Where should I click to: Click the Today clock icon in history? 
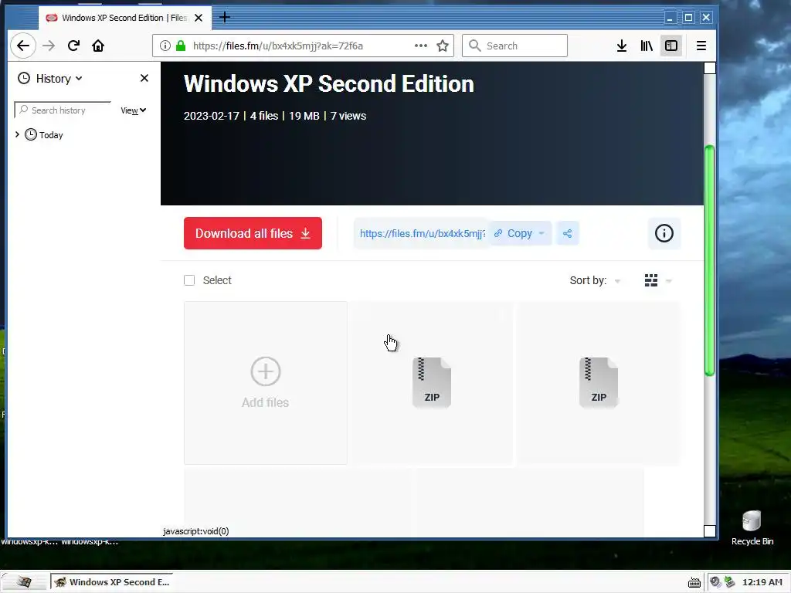click(31, 134)
